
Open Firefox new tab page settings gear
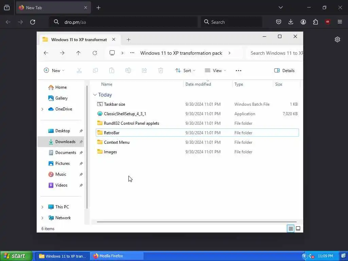(337, 39)
